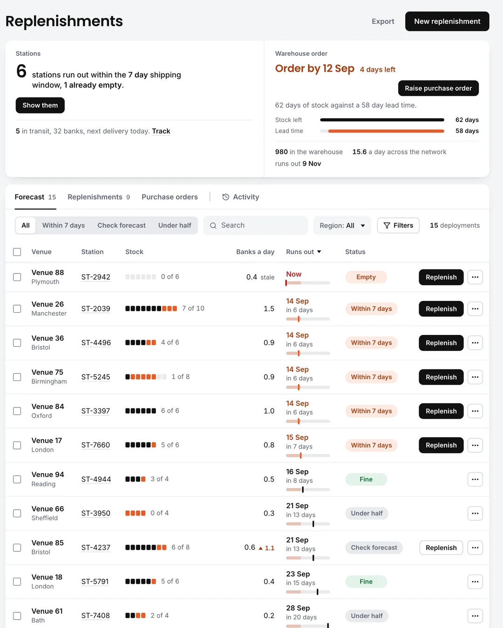Open the Filters panel
The image size is (503, 628).
pos(398,226)
